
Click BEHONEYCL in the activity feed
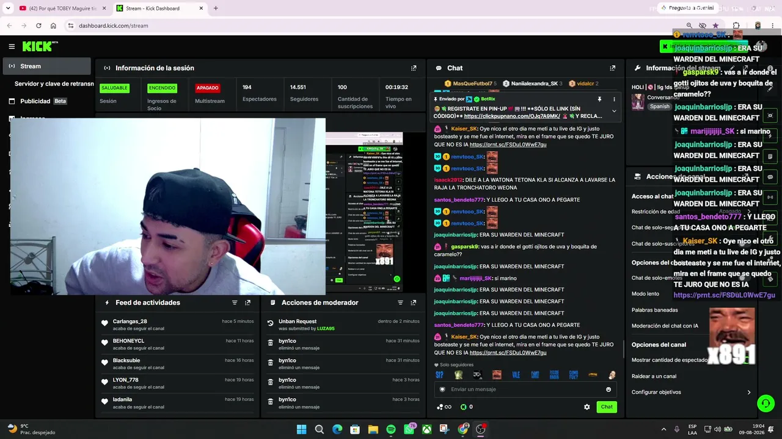[x=128, y=341]
